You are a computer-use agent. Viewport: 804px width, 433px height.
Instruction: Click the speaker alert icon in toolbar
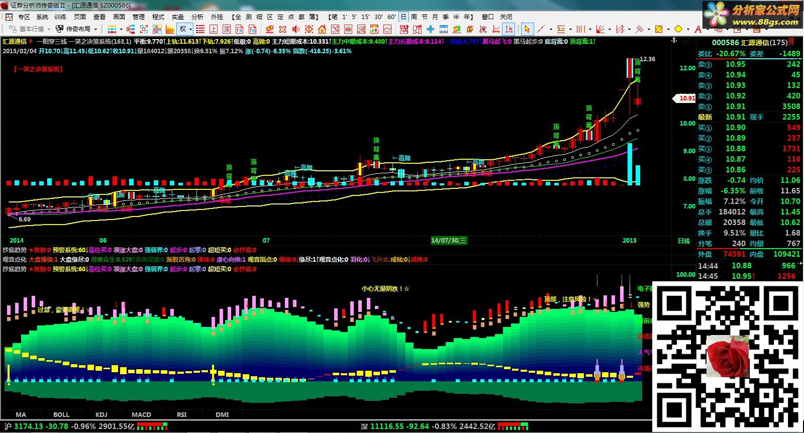[296, 29]
